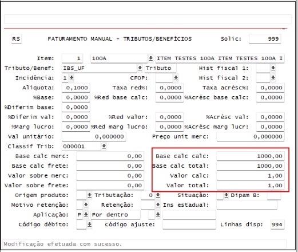Click the %Marg lucro field
Image resolution: width=298 pixels, height=252 pixels.
coord(76,127)
